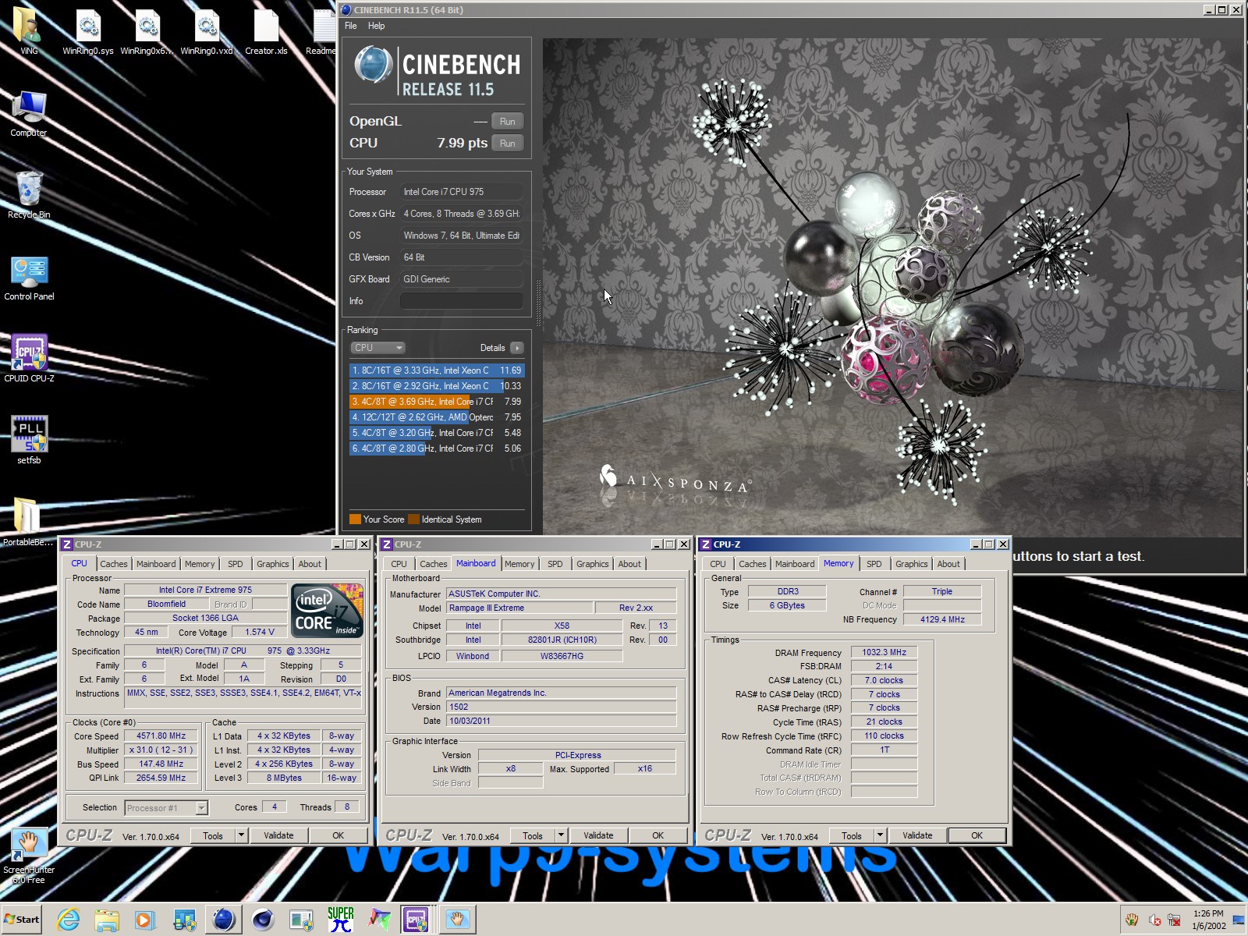Click Validate in middle CPU-Z window
Screen dimensions: 1248x936
pos(598,835)
